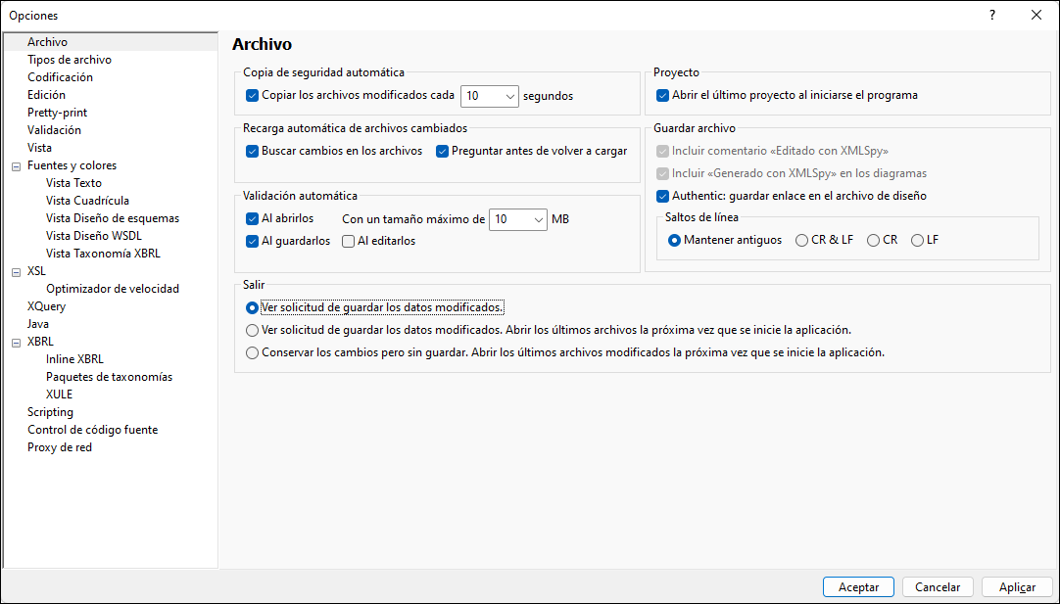This screenshot has width=1060, height=604.
Task: Toggle Authentic: guardar enlace en archivo de diseño
Action: click(x=662, y=197)
